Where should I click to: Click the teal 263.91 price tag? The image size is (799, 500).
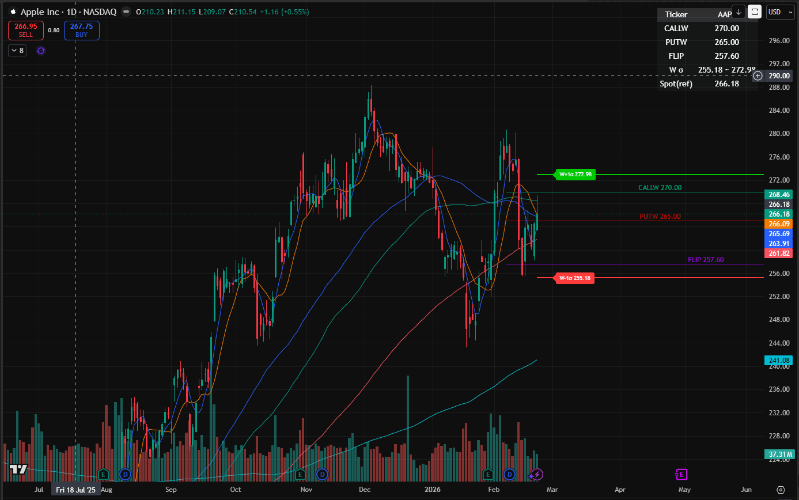[x=778, y=244]
